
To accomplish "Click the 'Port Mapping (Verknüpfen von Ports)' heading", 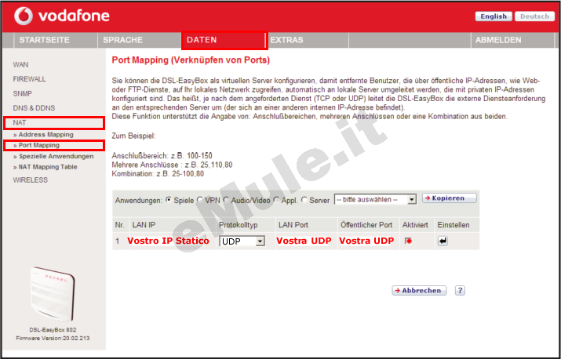I will pyautogui.click(x=191, y=60).
